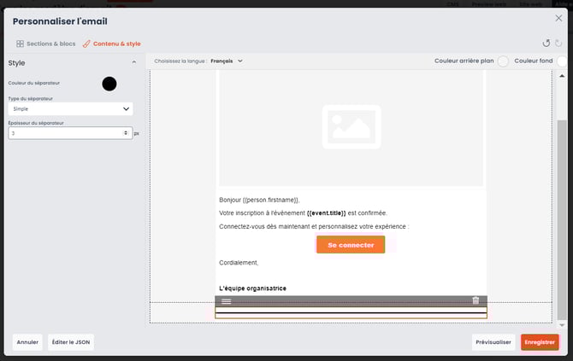This screenshot has height=361, width=573.
Task: Click the Éditer le JSON button
Action: 71,342
